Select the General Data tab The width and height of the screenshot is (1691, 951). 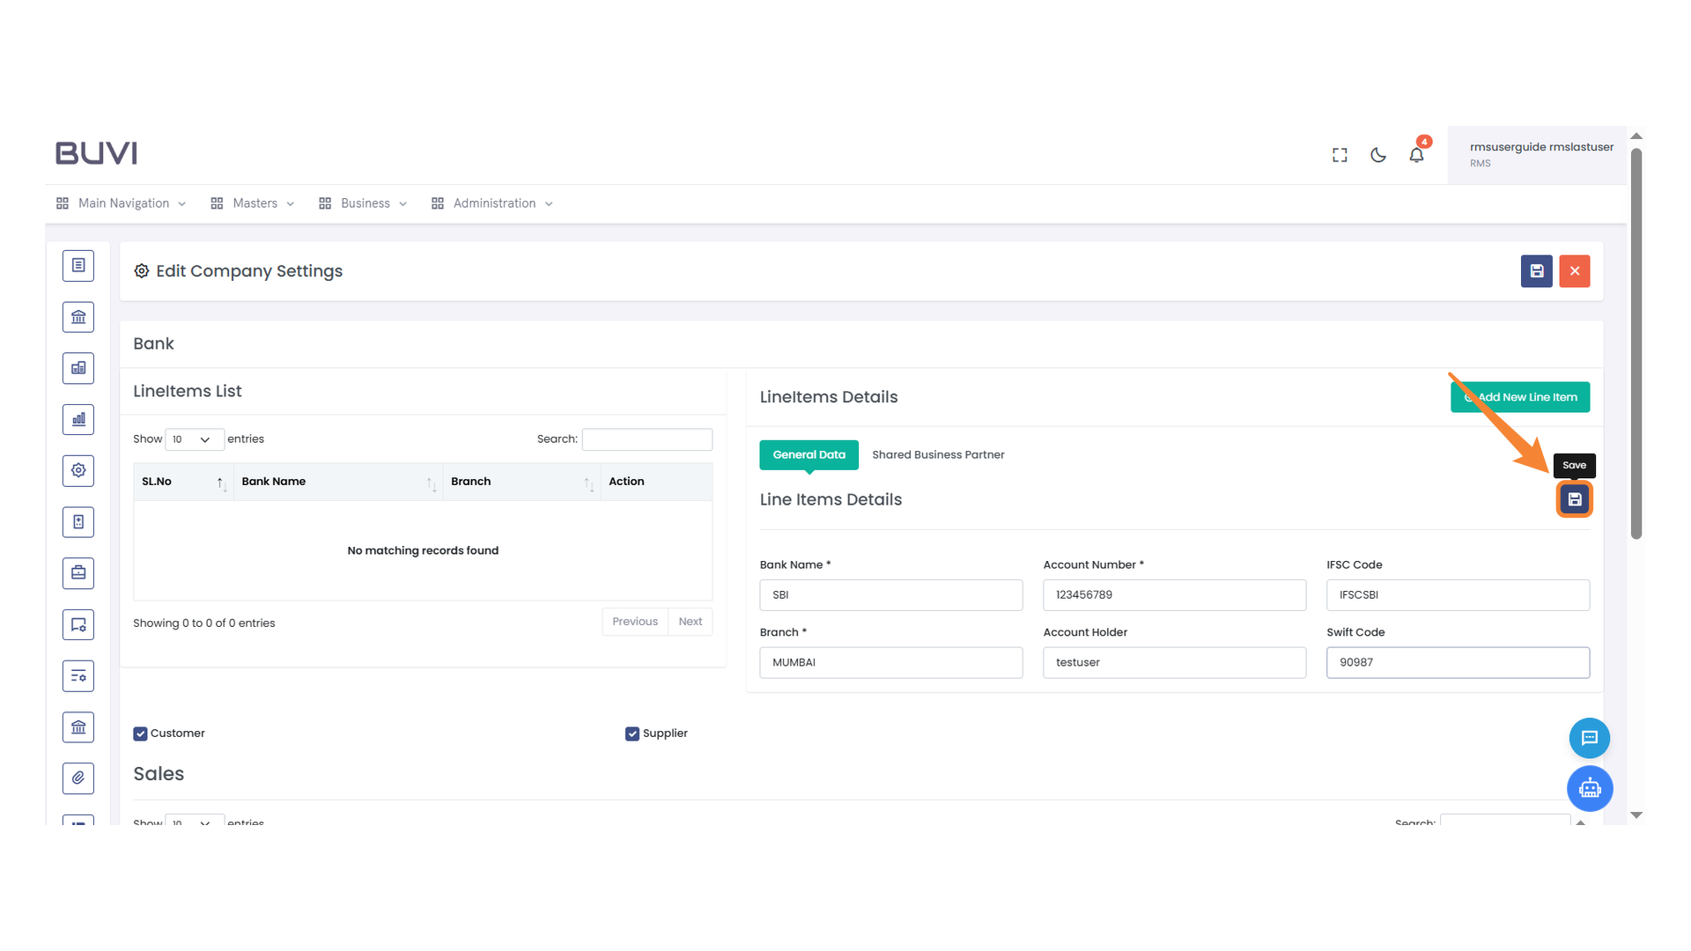(809, 454)
